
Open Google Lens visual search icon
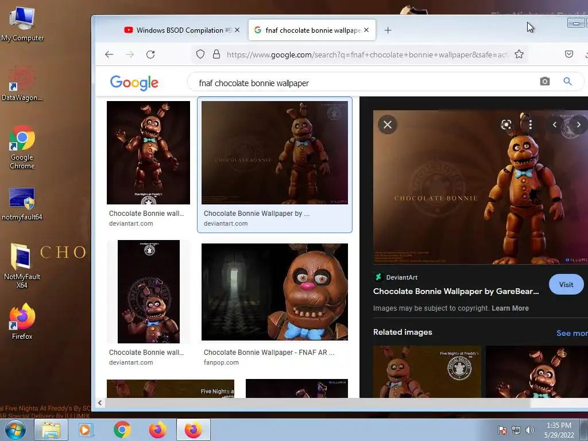click(x=506, y=125)
